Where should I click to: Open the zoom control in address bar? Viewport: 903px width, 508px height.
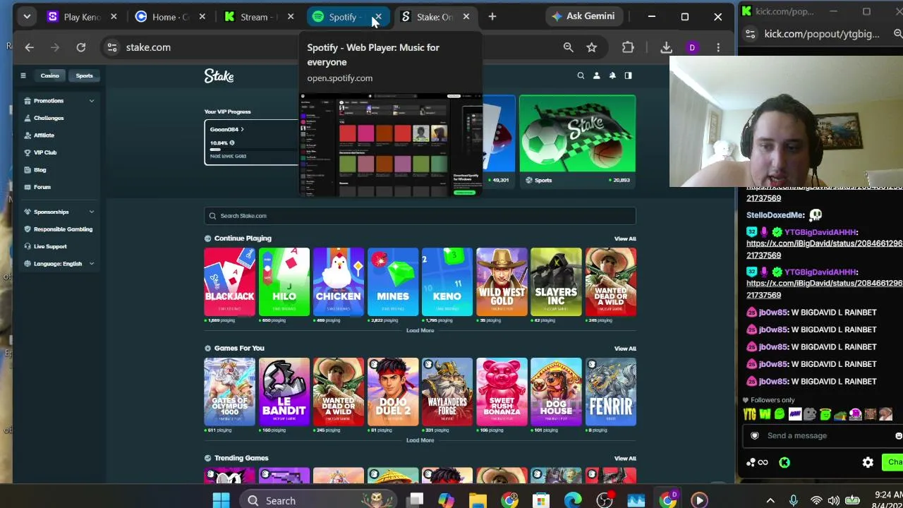point(568,47)
